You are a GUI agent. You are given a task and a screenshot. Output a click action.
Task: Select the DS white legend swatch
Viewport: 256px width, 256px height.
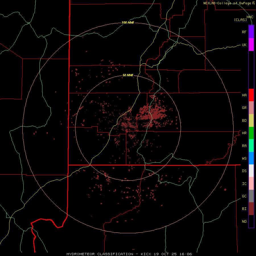pyautogui.click(x=251, y=171)
